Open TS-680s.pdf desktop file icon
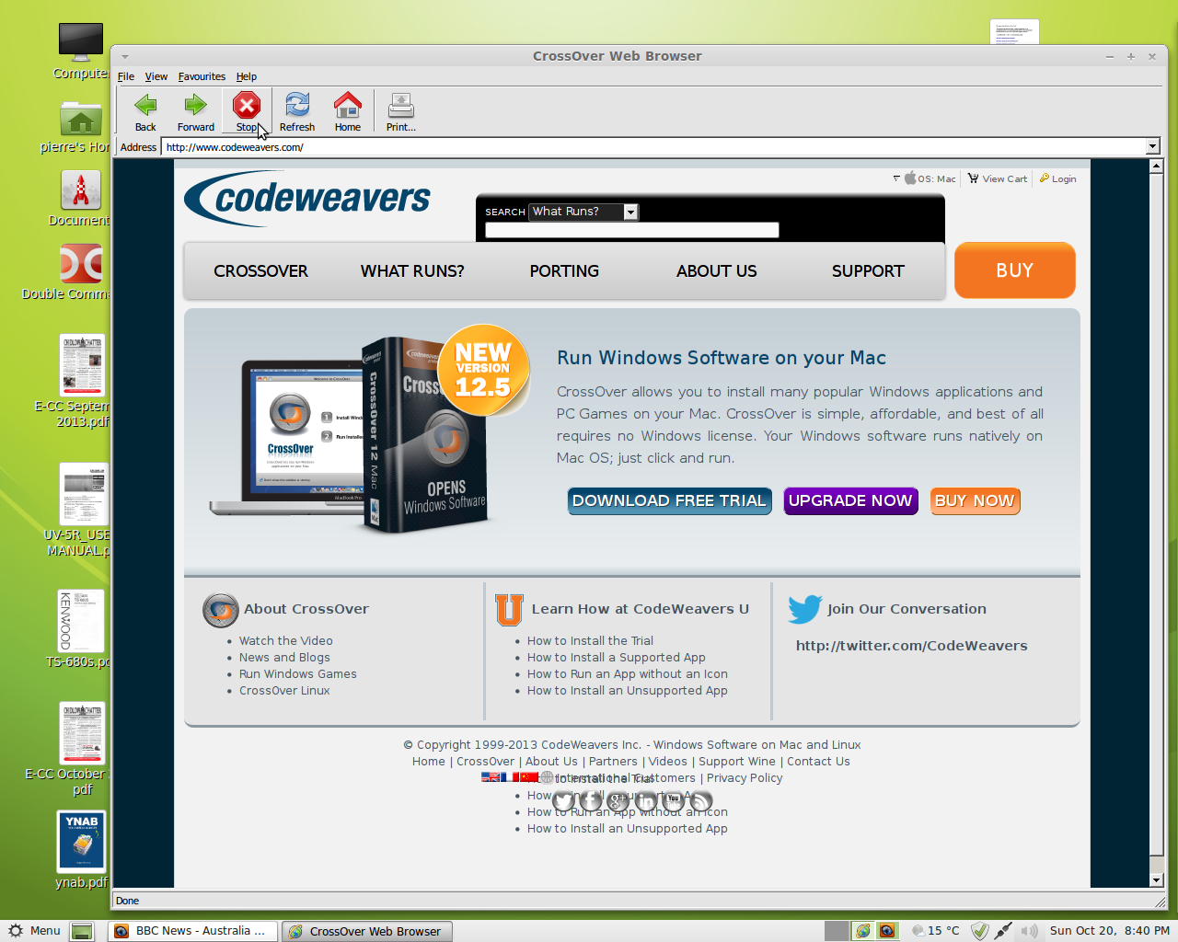The height and width of the screenshot is (942, 1178). point(81,621)
